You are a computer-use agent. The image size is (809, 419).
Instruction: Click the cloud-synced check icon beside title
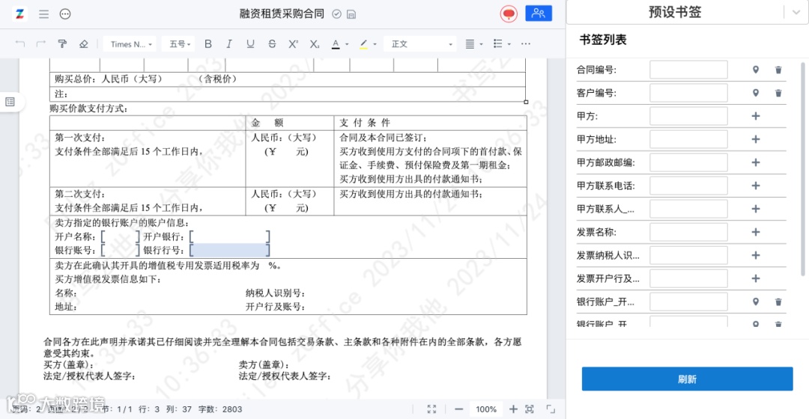336,14
